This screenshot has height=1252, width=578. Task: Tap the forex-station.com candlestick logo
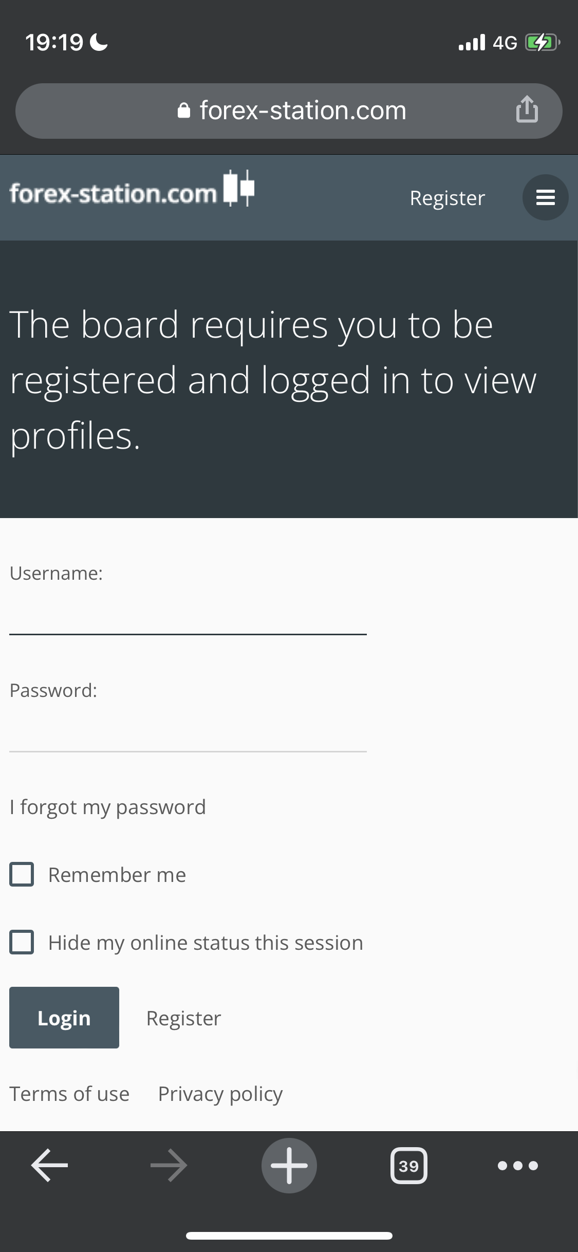[x=132, y=191]
